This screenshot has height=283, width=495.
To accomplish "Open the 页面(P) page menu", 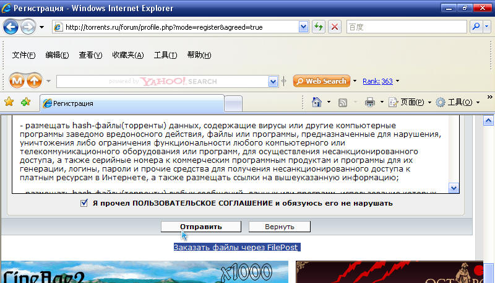I will 410,102.
